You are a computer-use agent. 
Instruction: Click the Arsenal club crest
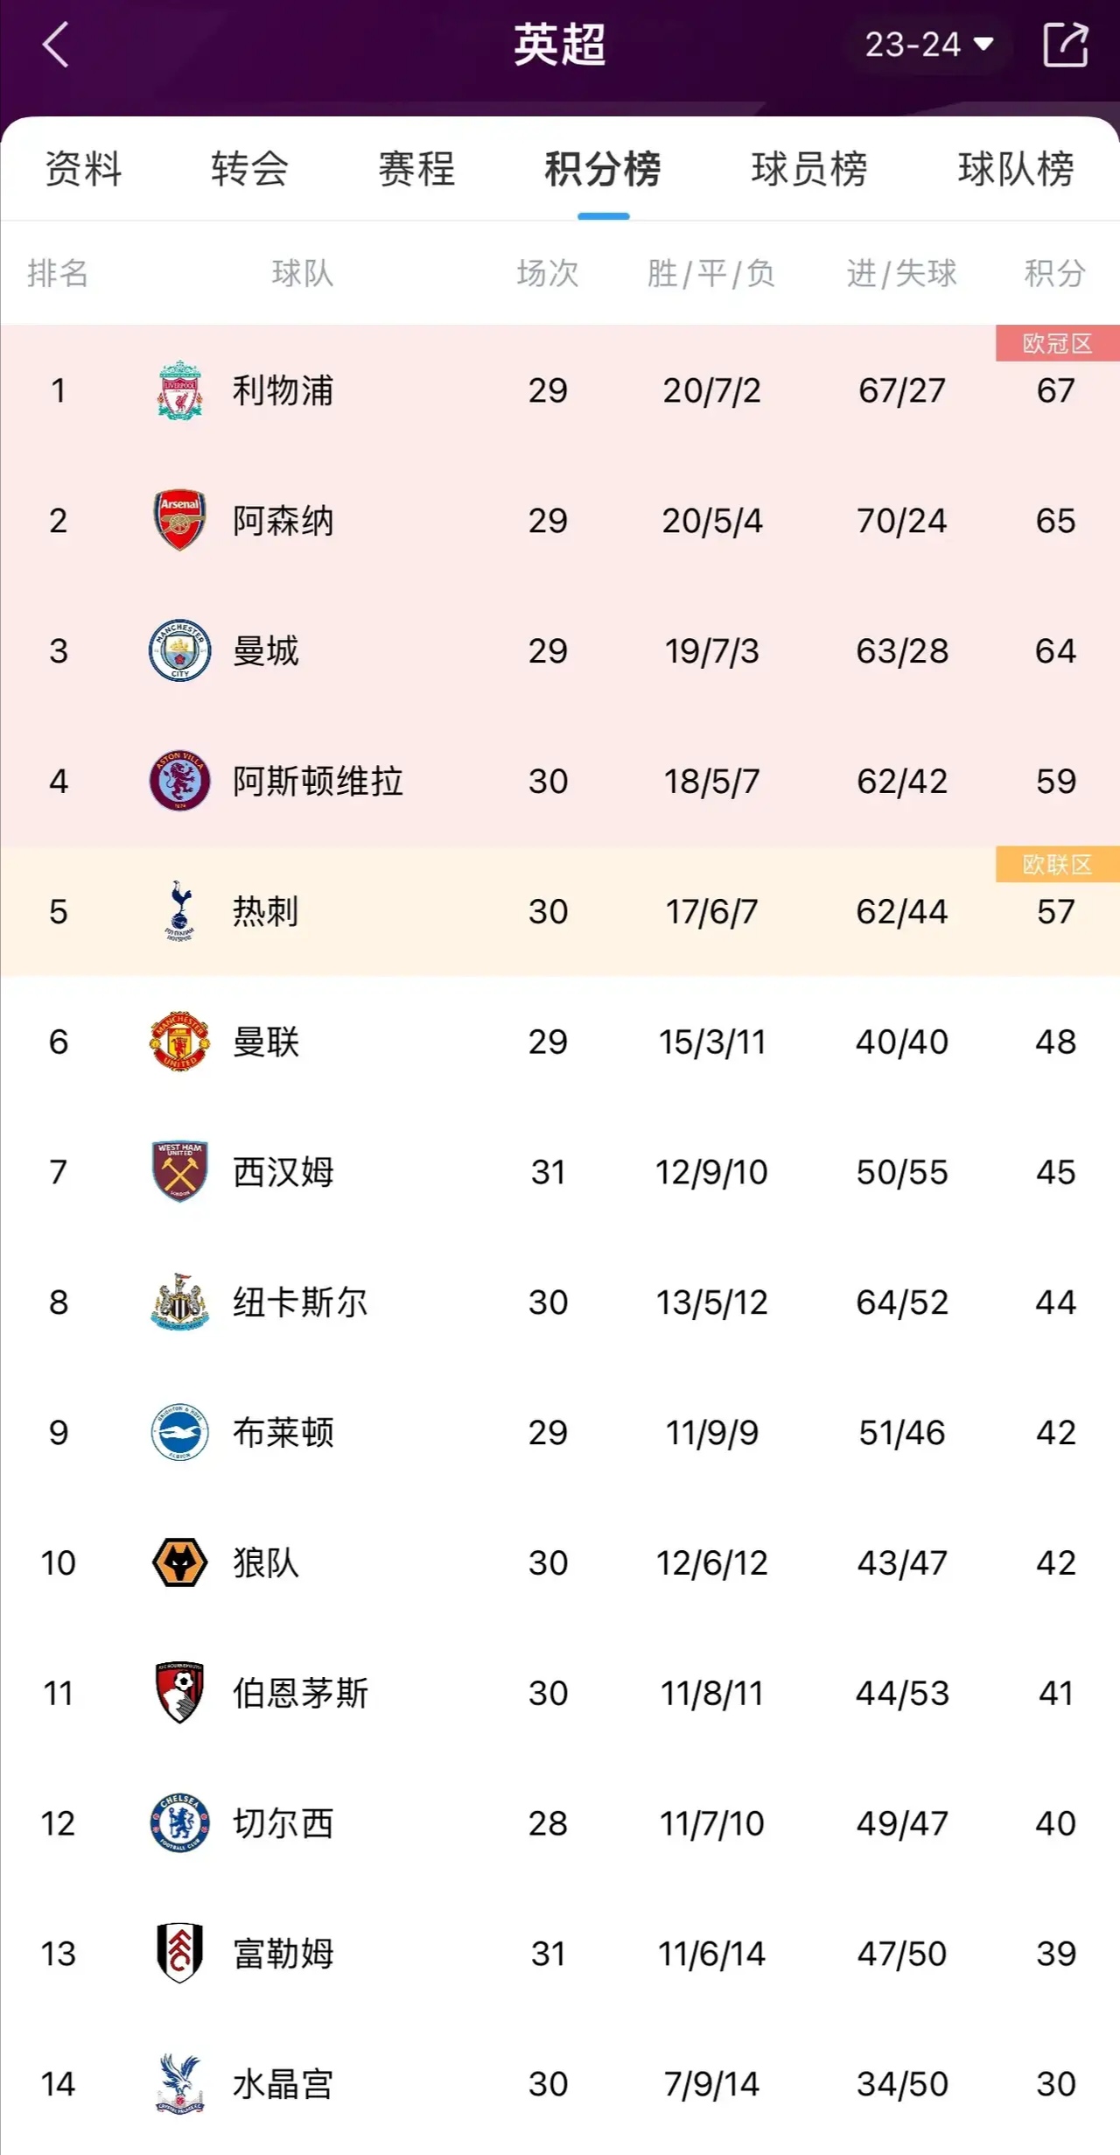tap(178, 520)
